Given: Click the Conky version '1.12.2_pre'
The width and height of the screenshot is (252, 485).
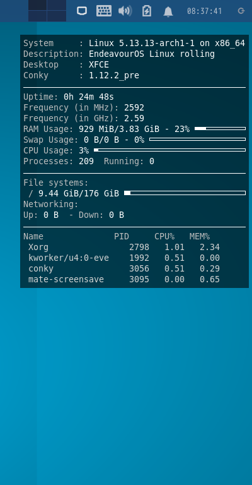Looking at the screenshot, I should [x=114, y=76].
